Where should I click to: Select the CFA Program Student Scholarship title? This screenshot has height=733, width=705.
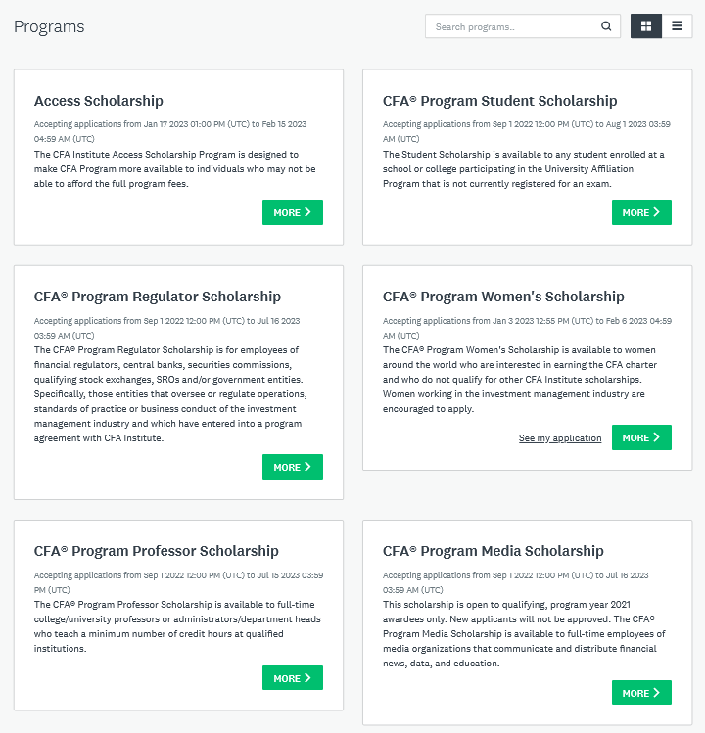500,101
